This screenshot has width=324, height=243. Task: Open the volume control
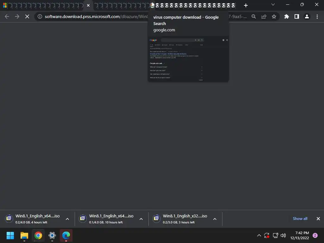283,235
